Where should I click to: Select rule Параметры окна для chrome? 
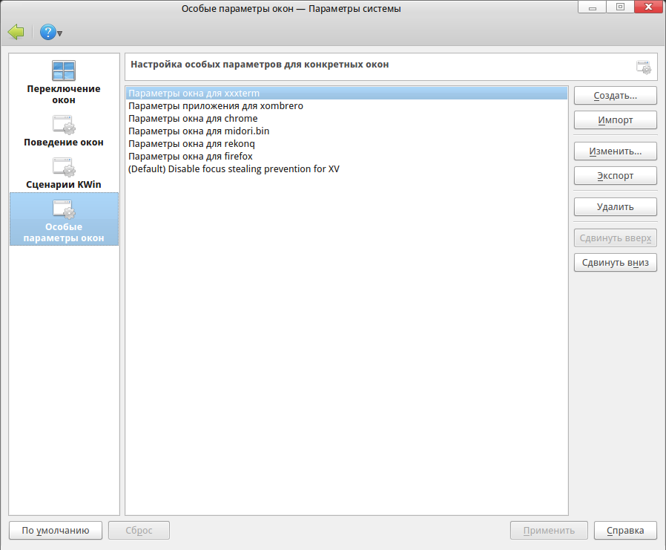coord(346,119)
